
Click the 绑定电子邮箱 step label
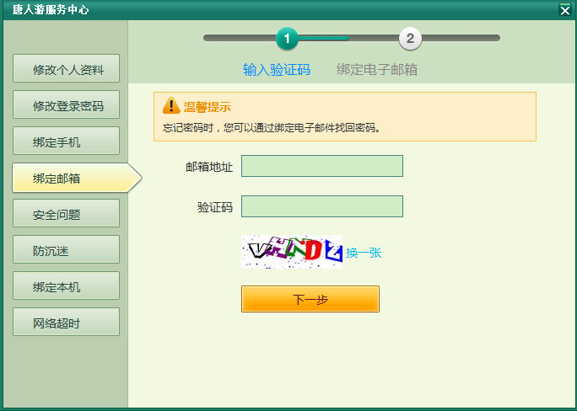[377, 69]
